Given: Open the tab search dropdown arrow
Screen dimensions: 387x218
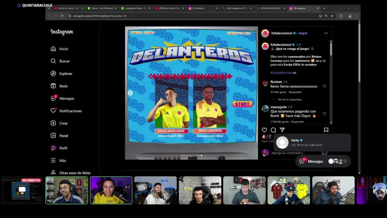Looking at the screenshot, I should pyautogui.click(x=49, y=8).
